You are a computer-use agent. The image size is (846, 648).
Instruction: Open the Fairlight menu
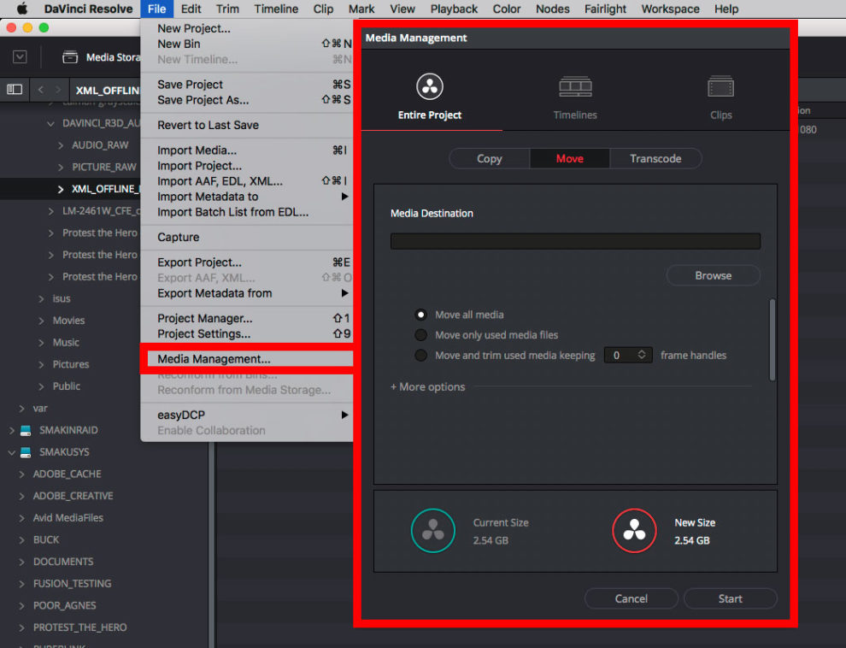(x=605, y=9)
